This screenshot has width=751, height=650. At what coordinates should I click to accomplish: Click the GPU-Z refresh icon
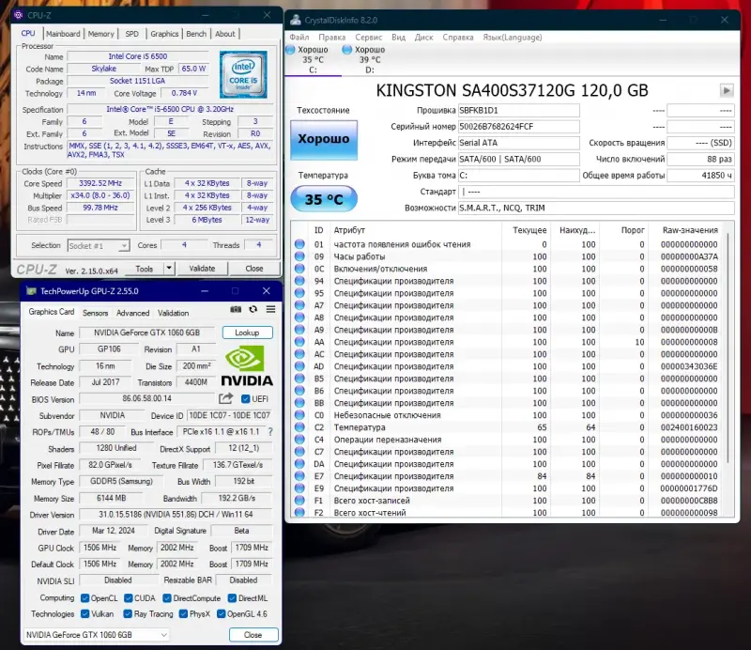[x=253, y=310]
